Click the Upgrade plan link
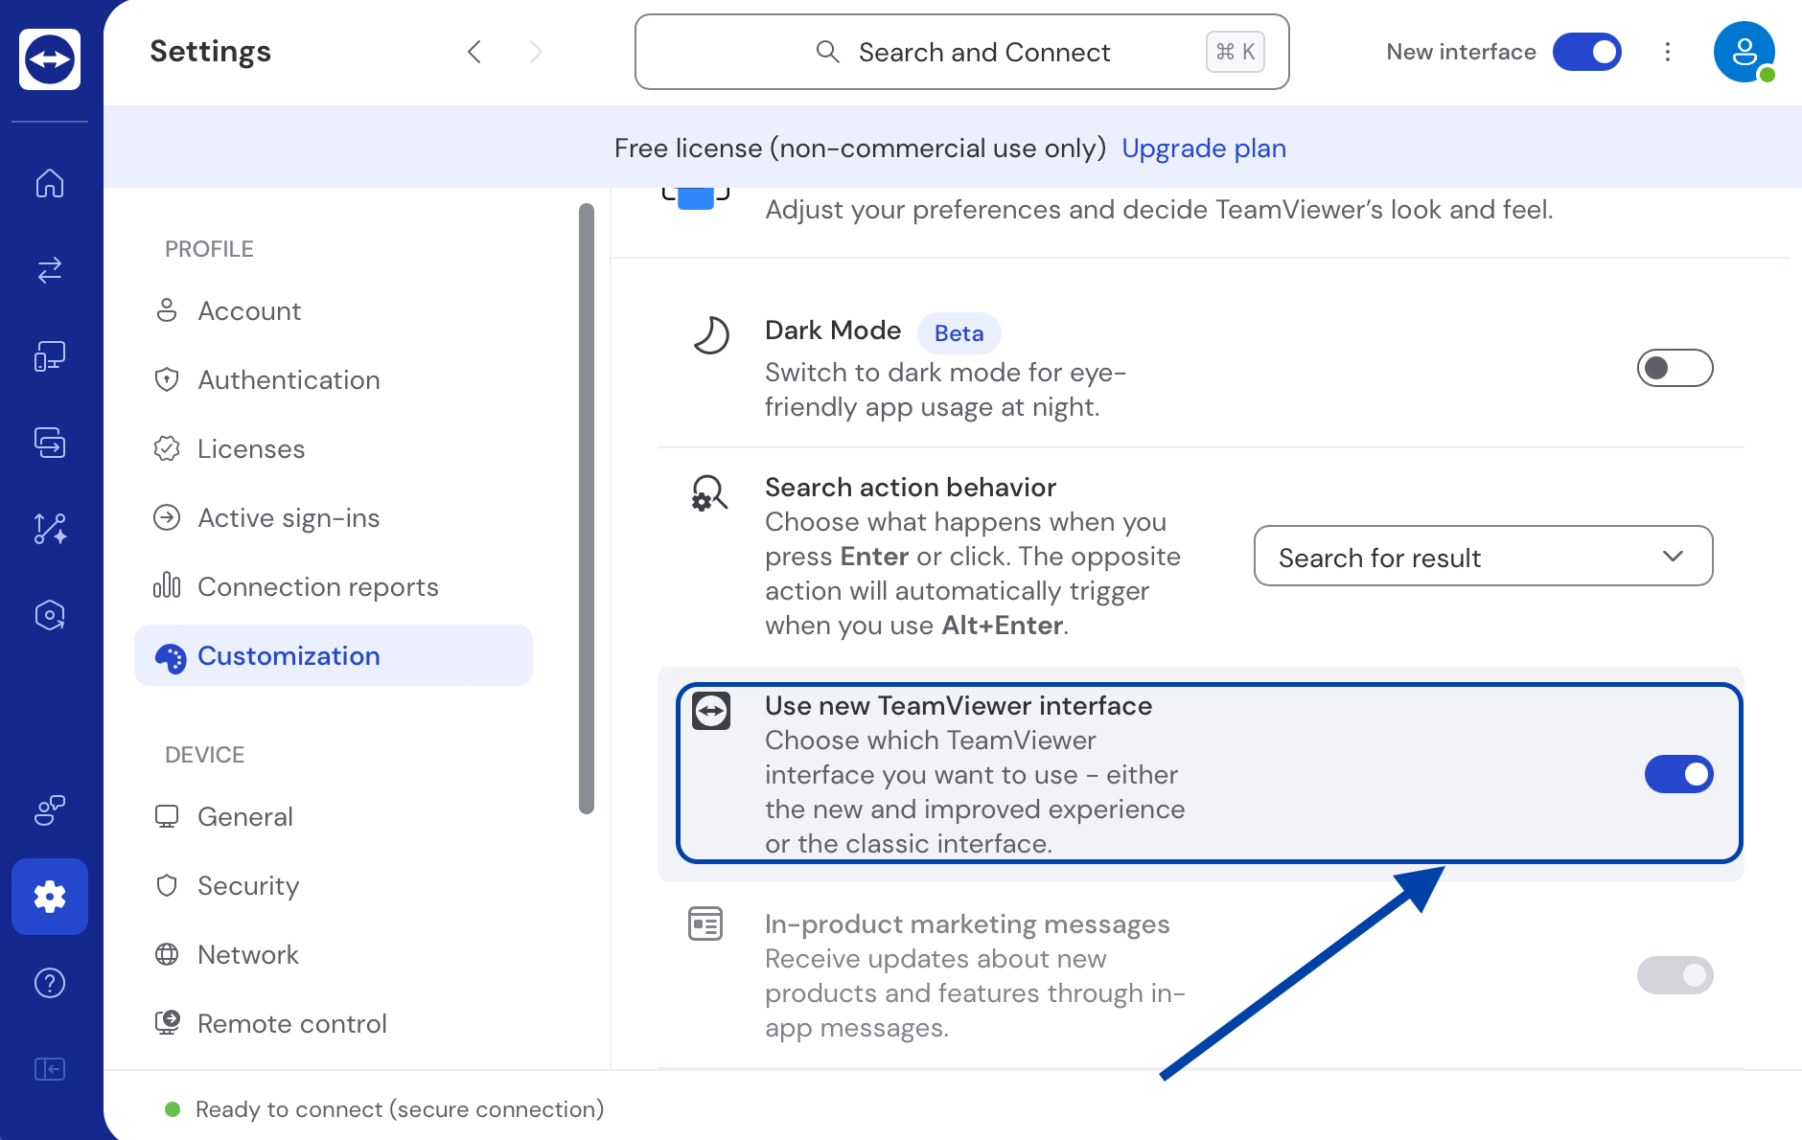Image resolution: width=1802 pixels, height=1140 pixels. [1204, 148]
